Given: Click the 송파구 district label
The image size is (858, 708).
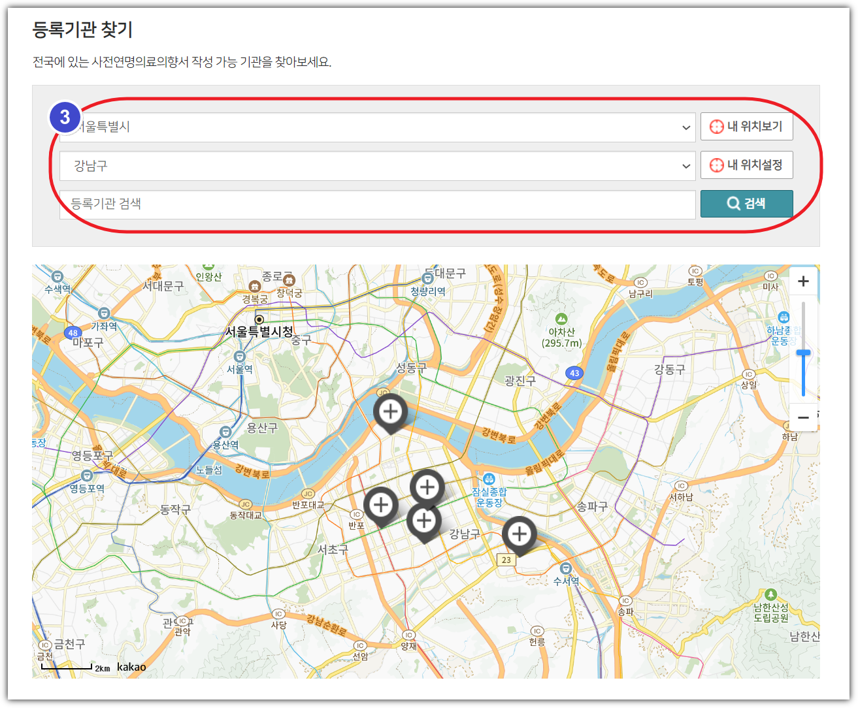Looking at the screenshot, I should (x=592, y=506).
